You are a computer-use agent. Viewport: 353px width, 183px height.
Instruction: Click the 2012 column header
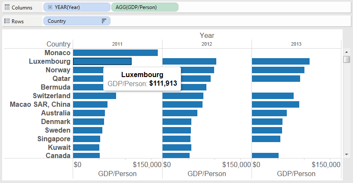click(206, 44)
